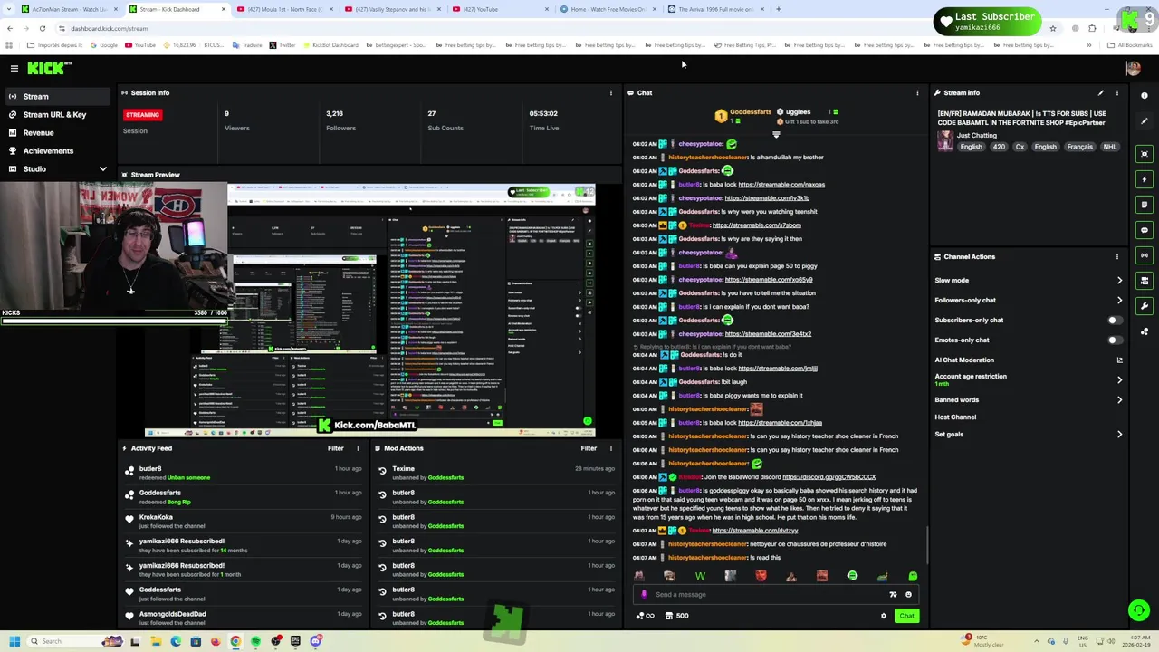Open Channel Actions three-dot menu
Screen dimensions: 1159x652
click(x=1117, y=256)
